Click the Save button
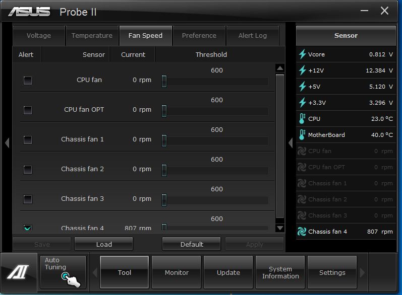The height and width of the screenshot is (295, 402). click(42, 244)
